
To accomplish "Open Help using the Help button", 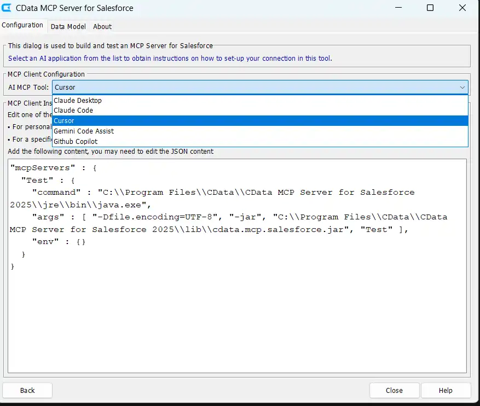I will pyautogui.click(x=446, y=390).
